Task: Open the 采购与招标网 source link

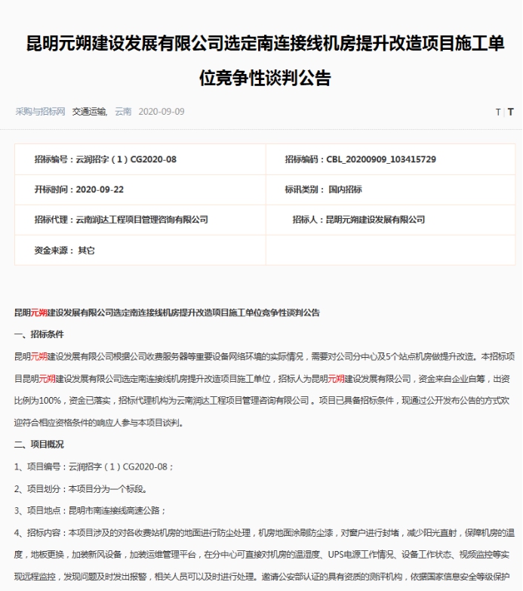Action: [41, 112]
